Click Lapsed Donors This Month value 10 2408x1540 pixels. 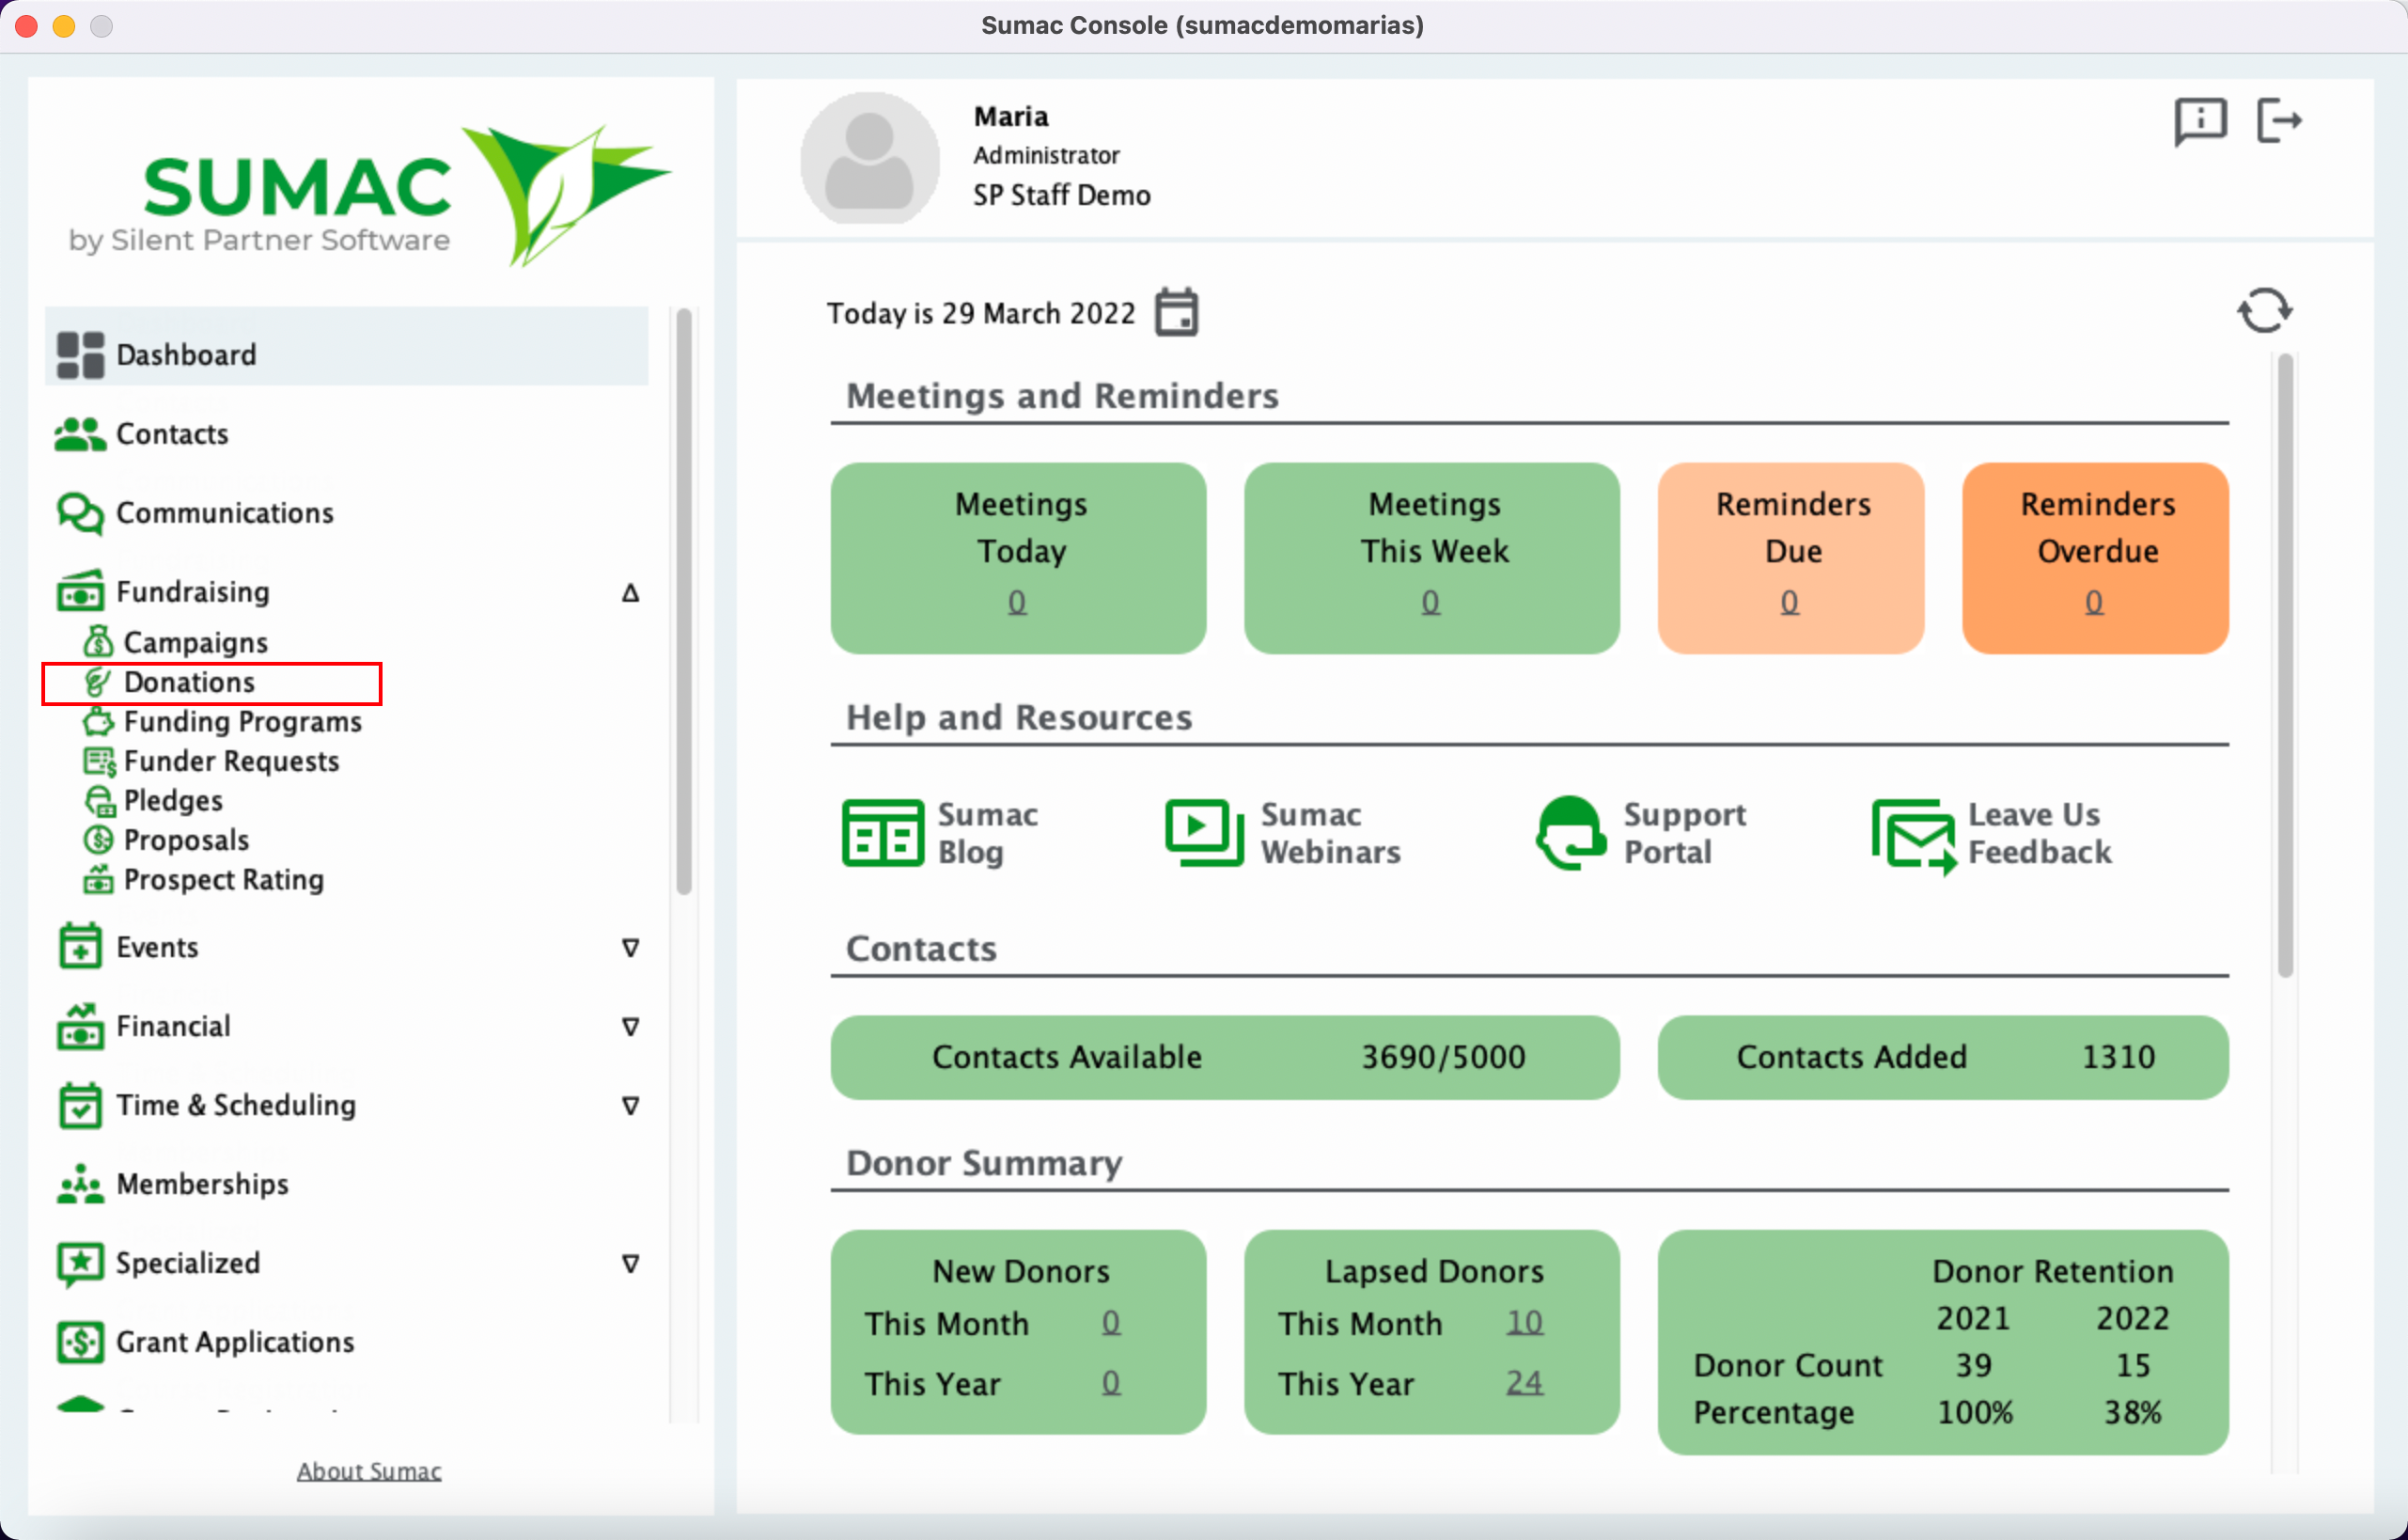[1524, 1323]
